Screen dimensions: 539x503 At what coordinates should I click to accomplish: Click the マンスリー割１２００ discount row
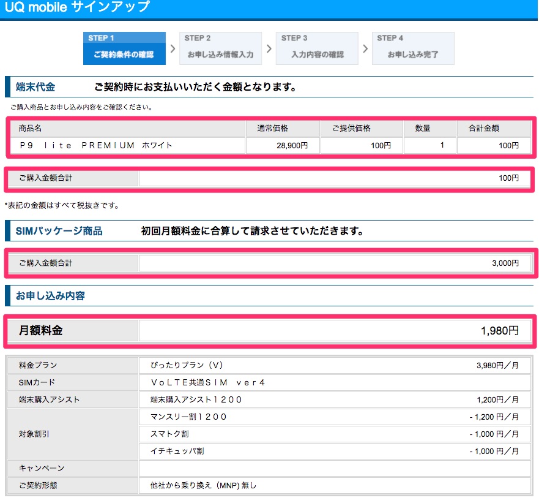[335, 417]
